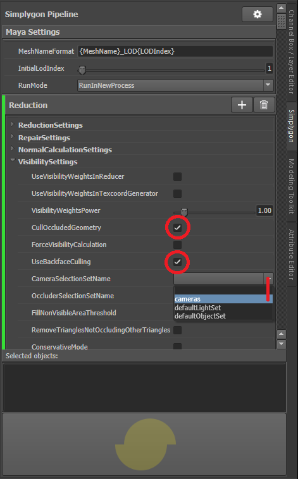This screenshot has width=298, height=479.
Task: Click the scroll down arrow button
Action: pos(281,344)
